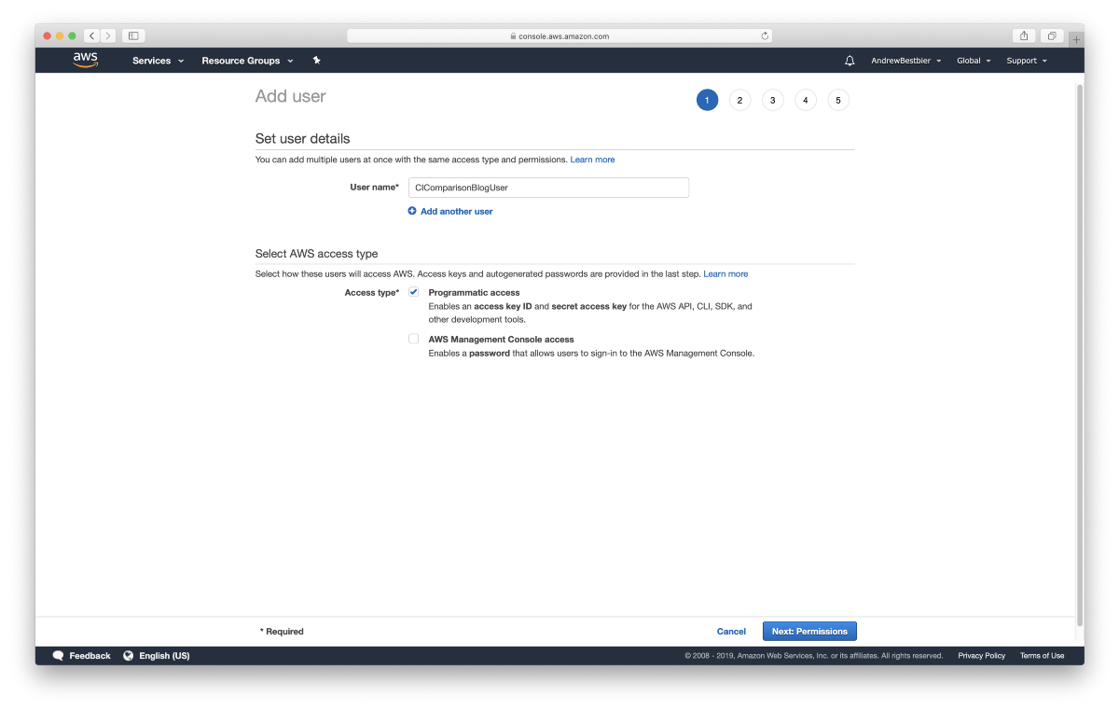Screen dimensions: 1119x711
Task: Click the * Required footer note
Action: click(x=282, y=632)
